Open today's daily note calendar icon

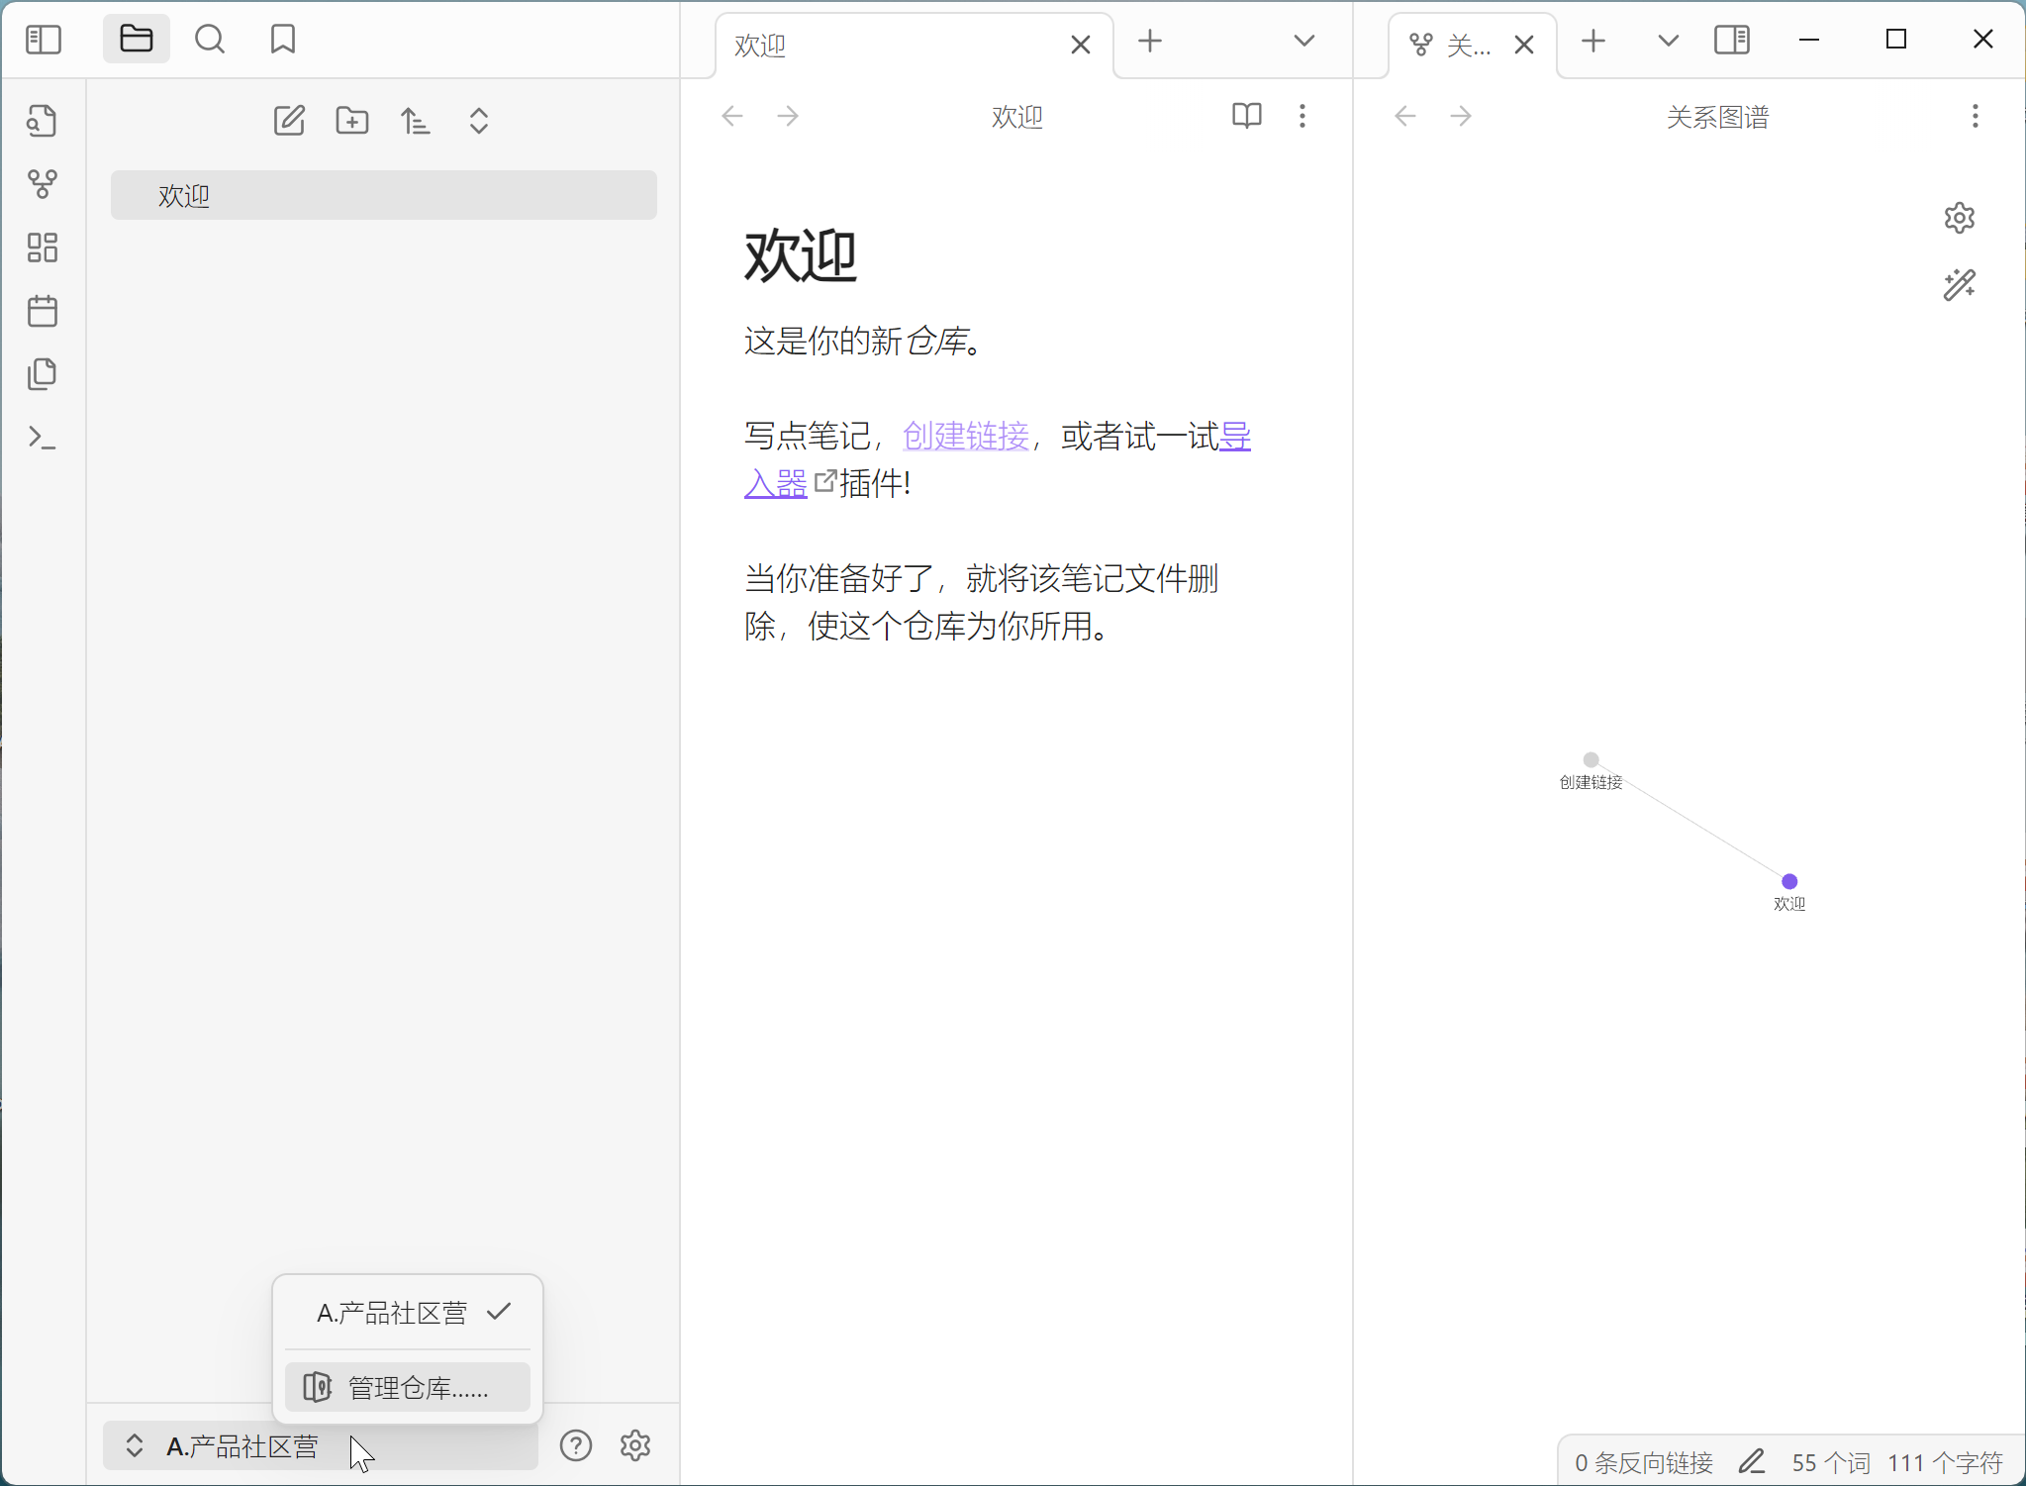pos(43,311)
